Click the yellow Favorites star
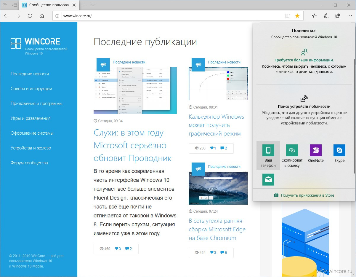 coord(297,16)
